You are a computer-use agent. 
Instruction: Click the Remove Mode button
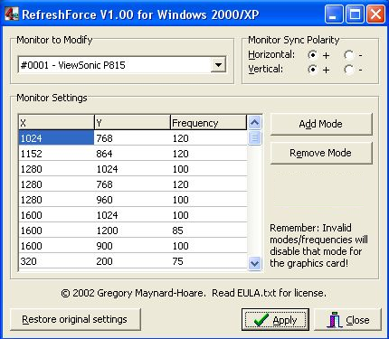[321, 153]
